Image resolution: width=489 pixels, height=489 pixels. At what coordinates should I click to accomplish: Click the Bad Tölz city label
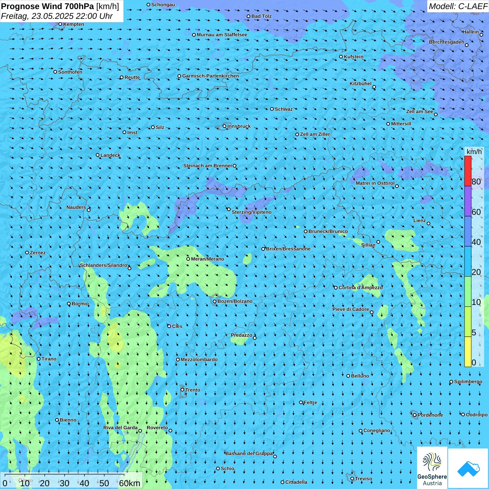262,16
